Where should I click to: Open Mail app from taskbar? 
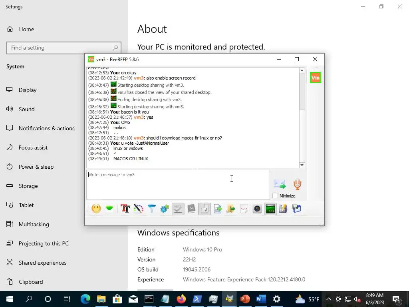click(133, 299)
